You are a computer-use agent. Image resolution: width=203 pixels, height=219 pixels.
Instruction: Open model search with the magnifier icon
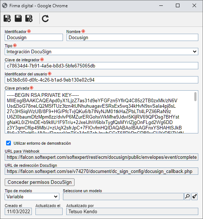pos(187,197)
